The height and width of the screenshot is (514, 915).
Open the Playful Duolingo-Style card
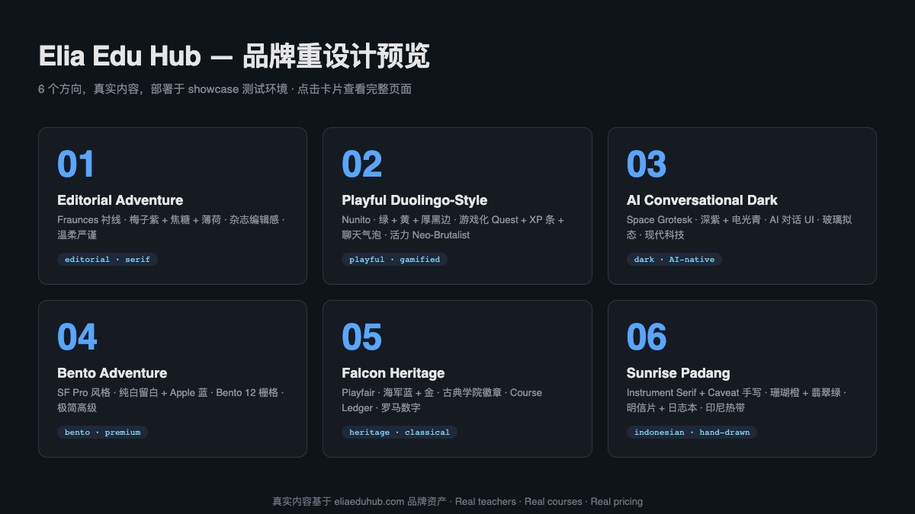(x=457, y=206)
